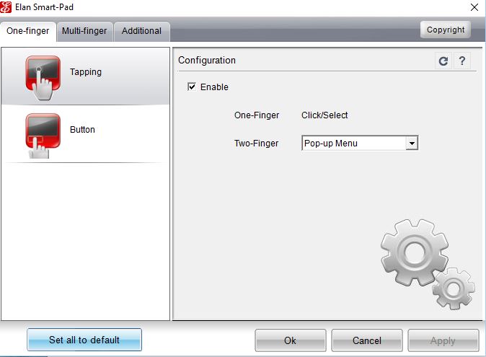486x357 pixels.
Task: Select the Button touchpad icon
Action: [43, 136]
